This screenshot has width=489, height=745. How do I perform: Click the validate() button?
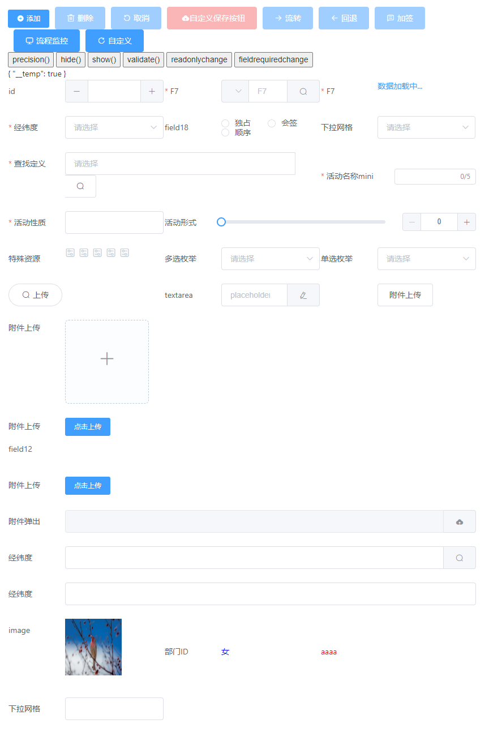coord(143,59)
